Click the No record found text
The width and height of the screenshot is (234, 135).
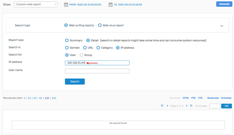pyautogui.click(x=118, y=123)
